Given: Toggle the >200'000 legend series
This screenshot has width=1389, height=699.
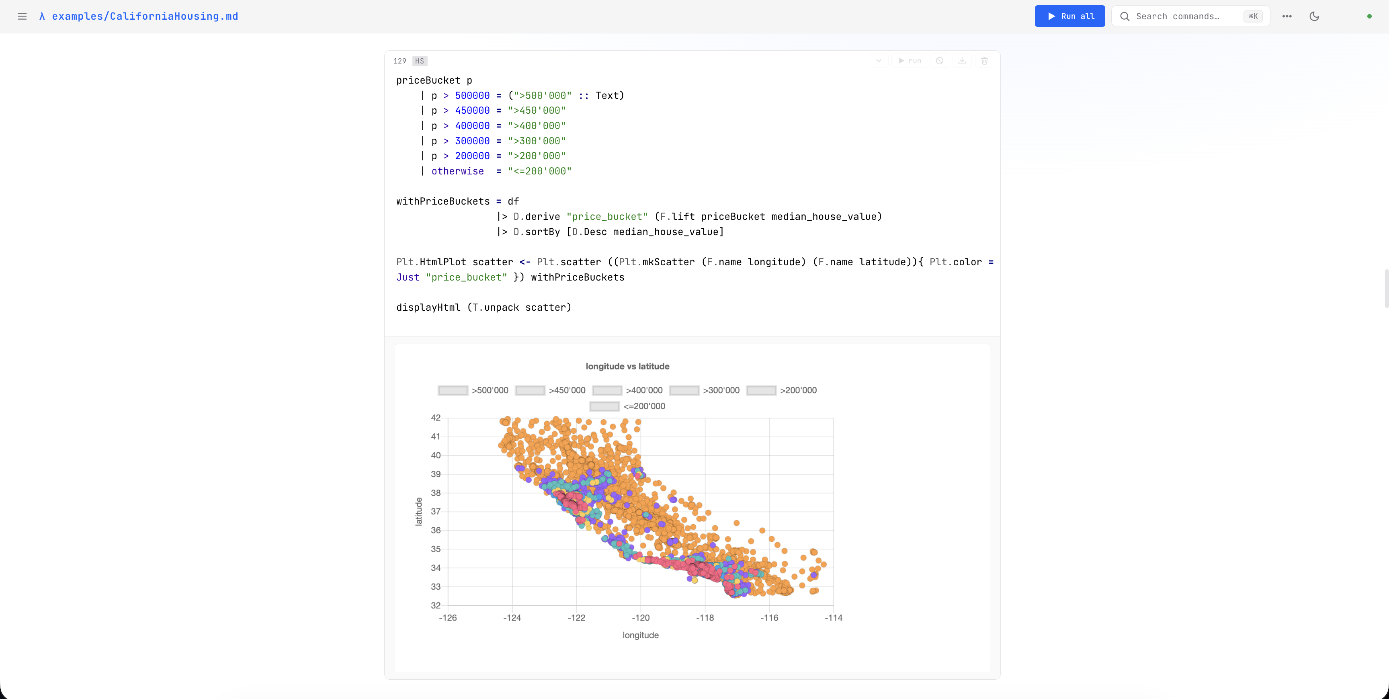Looking at the screenshot, I should pos(781,390).
